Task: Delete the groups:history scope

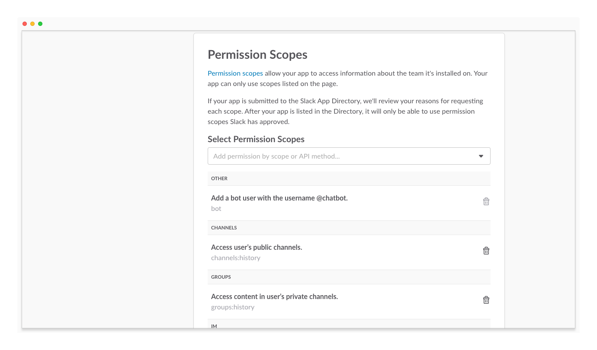Action: (486, 300)
